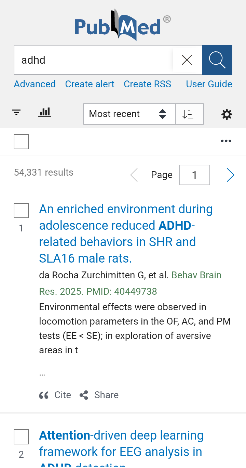Tick the select-all results checkbox
This screenshot has width=246, height=468.
(x=21, y=142)
